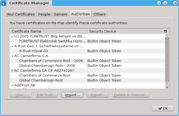
Task: Select TÜRKTRUST Elektronik Sertifika Hizm... certificate
Action: click(x=87, y=41)
